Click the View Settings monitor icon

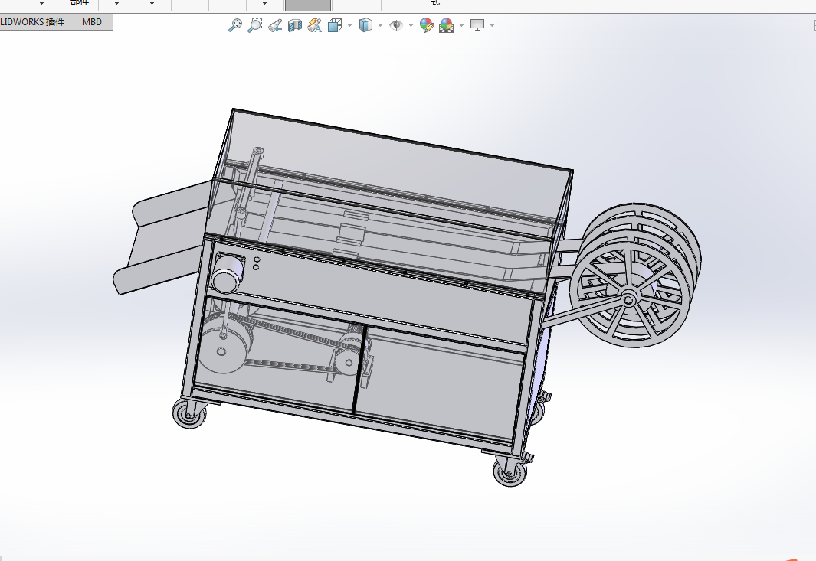click(477, 25)
